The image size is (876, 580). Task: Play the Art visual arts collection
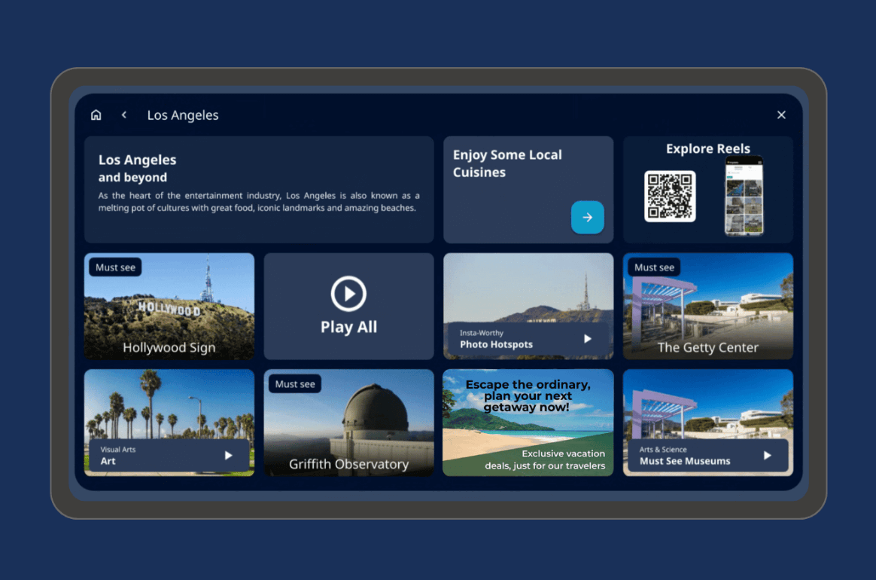[x=229, y=456]
